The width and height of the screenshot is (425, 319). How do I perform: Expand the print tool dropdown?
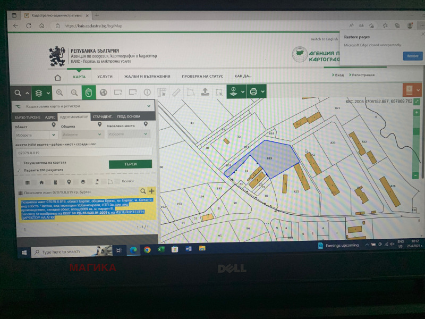(262, 92)
